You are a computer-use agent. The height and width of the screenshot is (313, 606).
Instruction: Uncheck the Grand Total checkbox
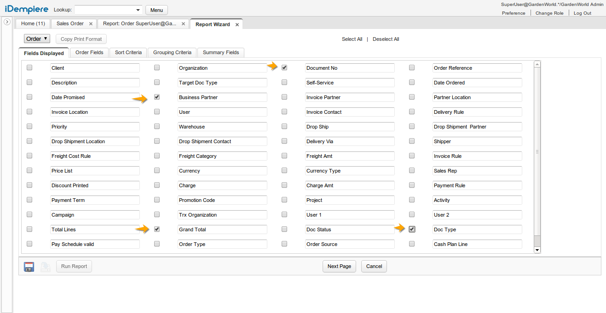pos(157,229)
